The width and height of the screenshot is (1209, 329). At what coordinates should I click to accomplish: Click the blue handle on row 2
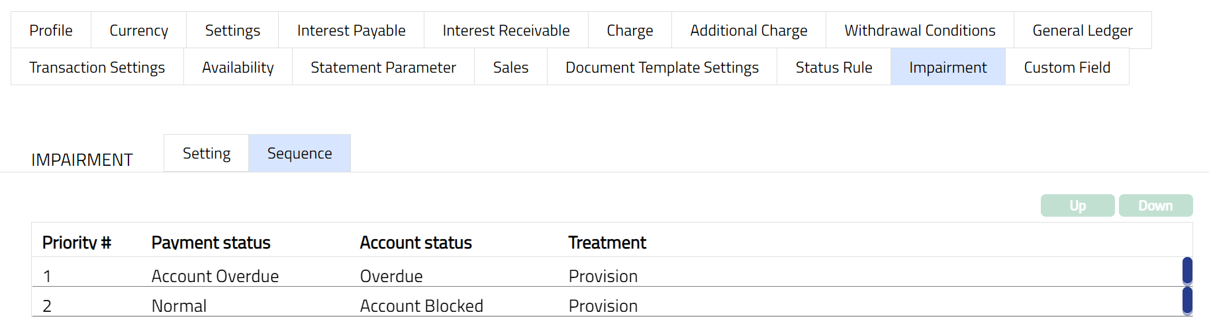[x=1187, y=301]
